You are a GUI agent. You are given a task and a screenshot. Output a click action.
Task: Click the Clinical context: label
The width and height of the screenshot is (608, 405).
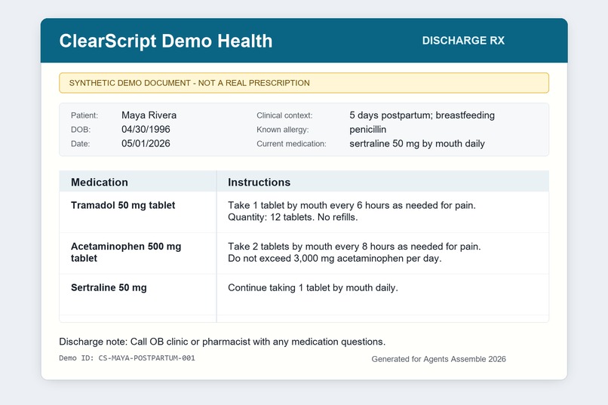pos(284,115)
